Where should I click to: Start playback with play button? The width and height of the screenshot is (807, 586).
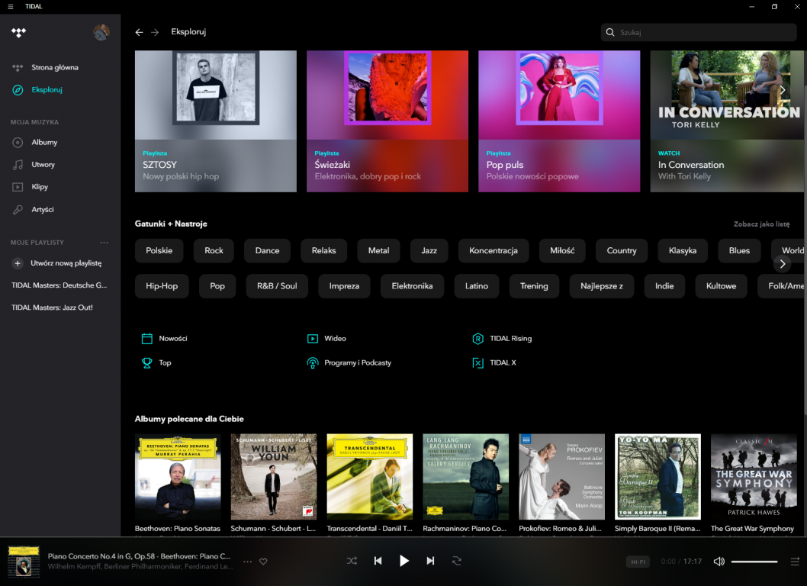(404, 562)
